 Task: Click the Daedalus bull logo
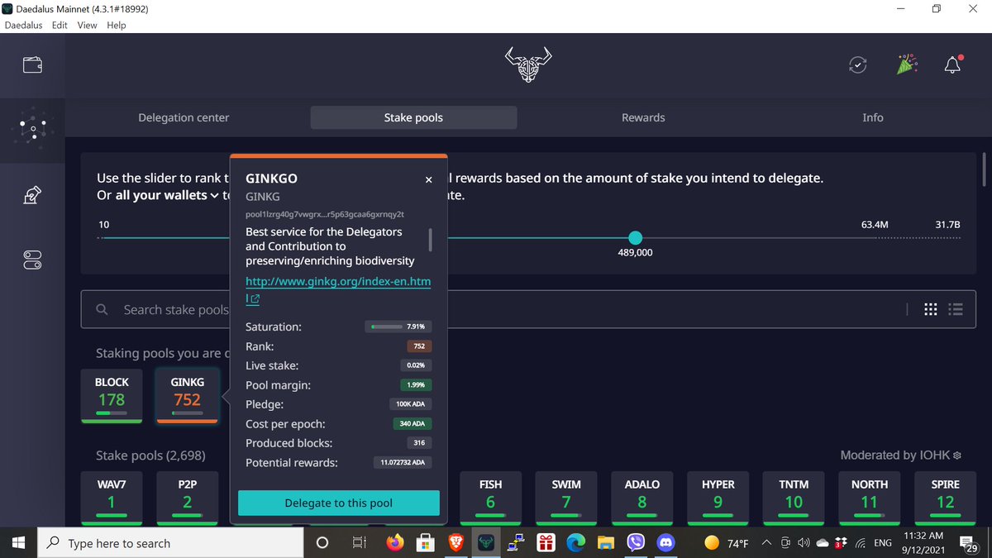point(528,64)
